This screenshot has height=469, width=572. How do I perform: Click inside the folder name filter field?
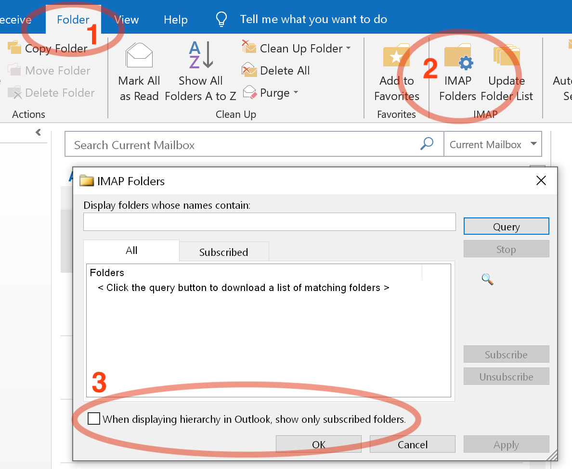270,222
